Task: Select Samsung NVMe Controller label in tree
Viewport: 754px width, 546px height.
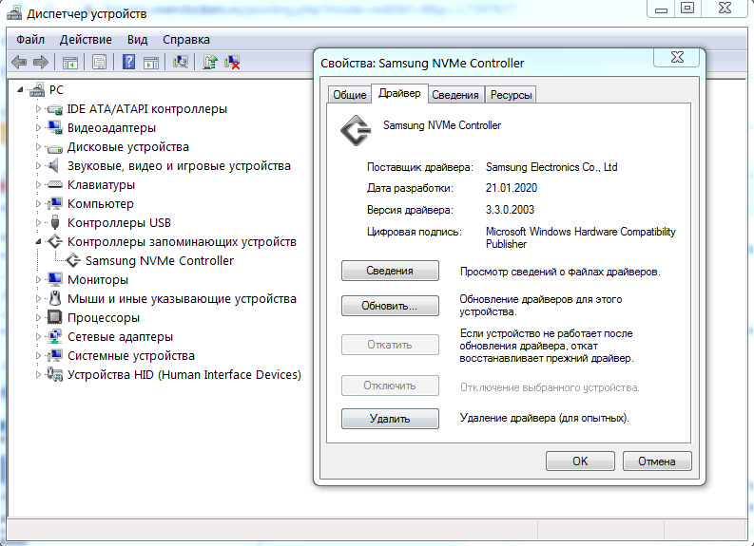Action: 160,261
